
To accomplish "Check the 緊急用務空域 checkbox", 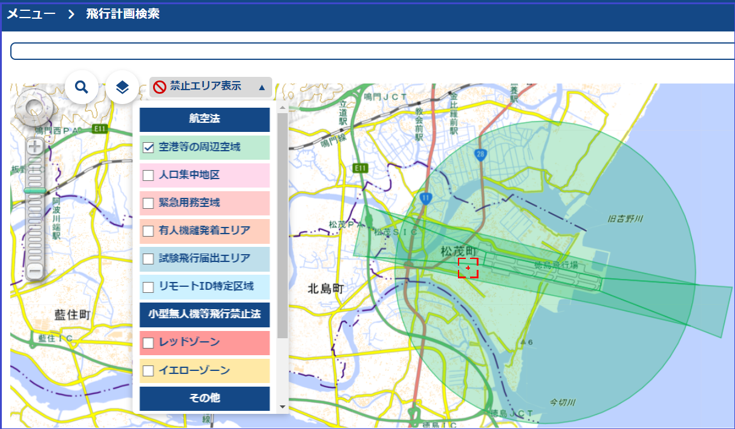I will tap(148, 203).
